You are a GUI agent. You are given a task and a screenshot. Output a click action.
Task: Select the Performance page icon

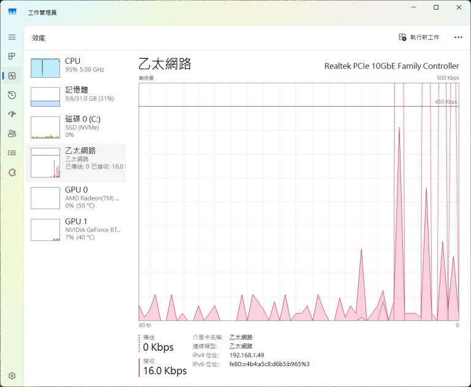click(12, 75)
